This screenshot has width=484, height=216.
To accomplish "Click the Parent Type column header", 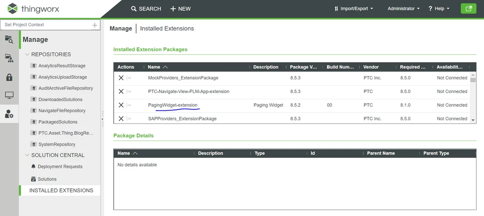I will pos(436,153).
